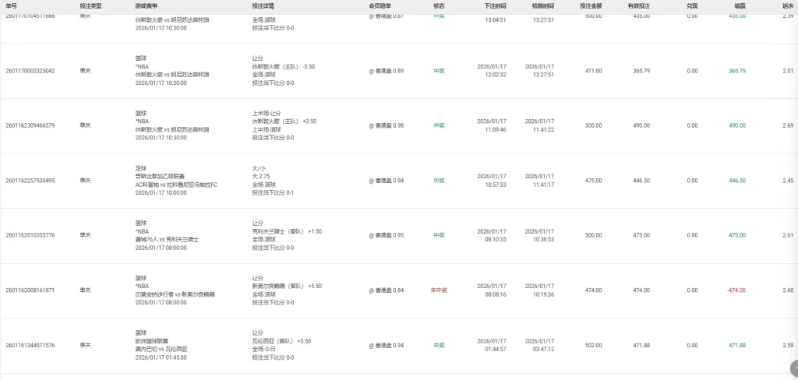Click the 会员赔率 column header
Screen dimensions: 798x380
(380, 5)
